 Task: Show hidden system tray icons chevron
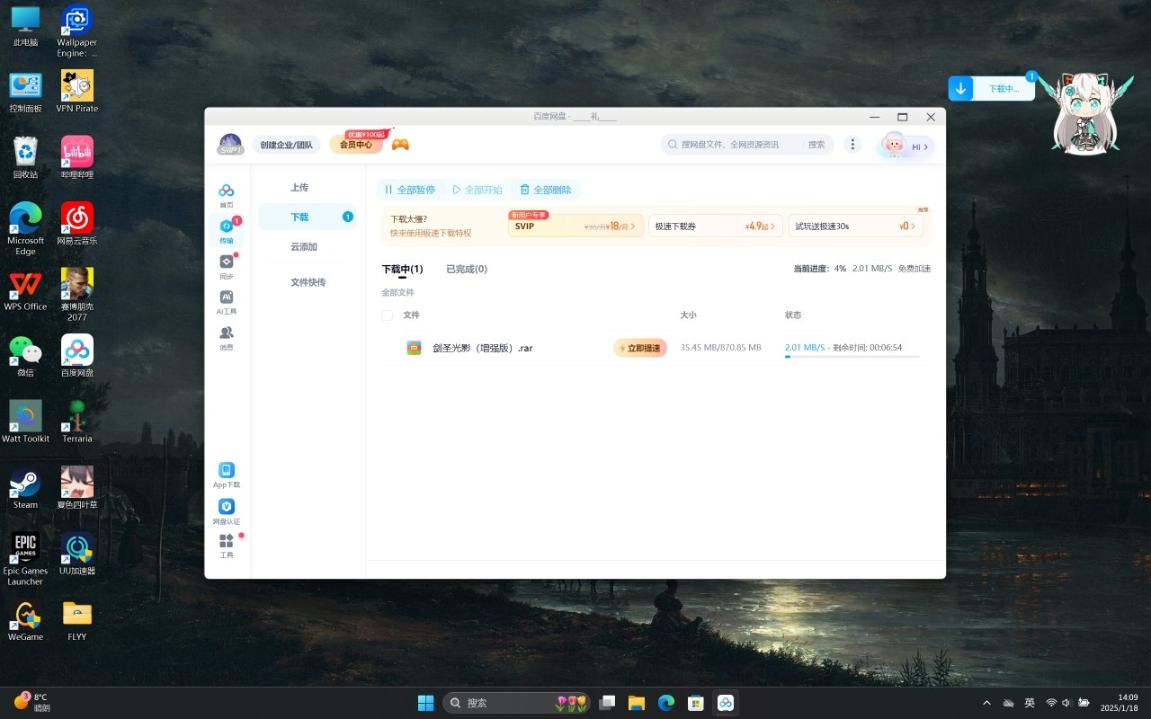pos(986,703)
